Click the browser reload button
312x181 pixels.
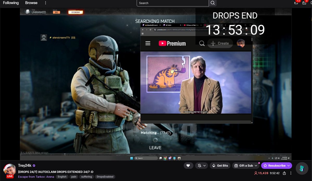150,30
